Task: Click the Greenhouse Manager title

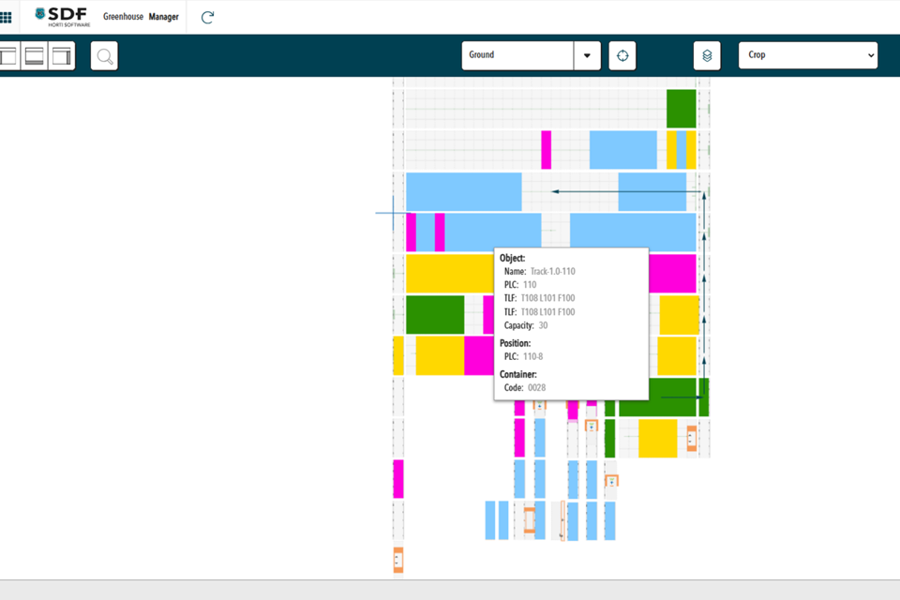Action: coord(141,17)
